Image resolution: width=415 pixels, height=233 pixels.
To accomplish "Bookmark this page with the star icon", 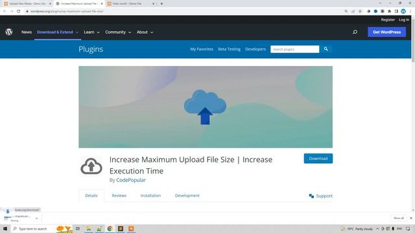I will pyautogui.click(x=360, y=12).
